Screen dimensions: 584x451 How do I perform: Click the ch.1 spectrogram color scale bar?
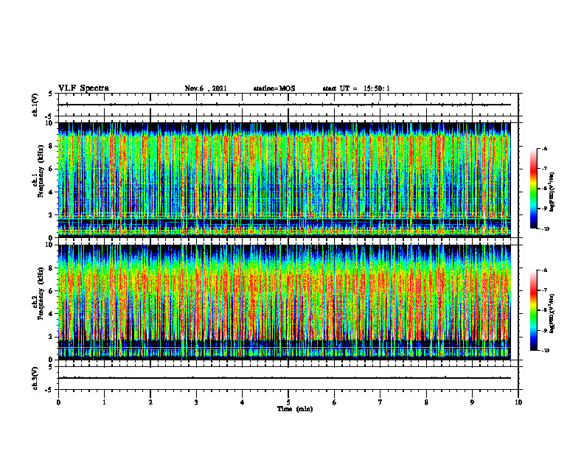coord(533,189)
